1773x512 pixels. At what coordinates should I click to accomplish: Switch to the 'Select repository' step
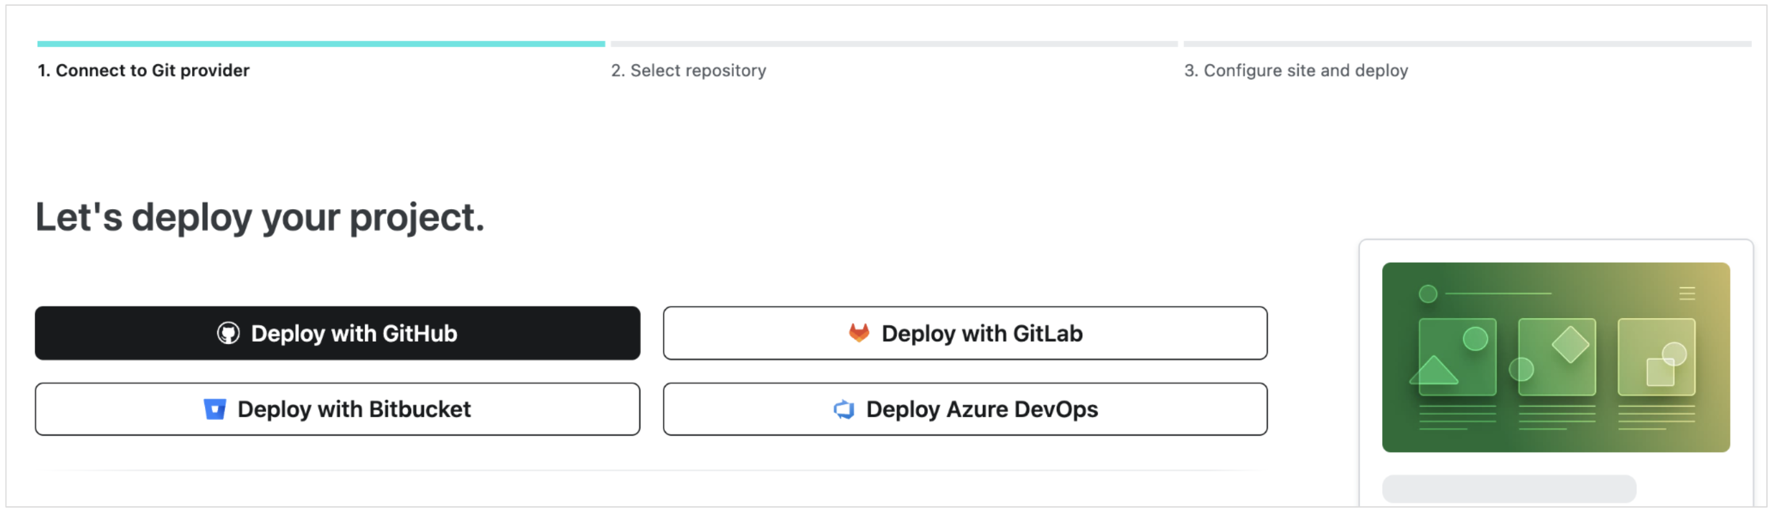click(688, 70)
